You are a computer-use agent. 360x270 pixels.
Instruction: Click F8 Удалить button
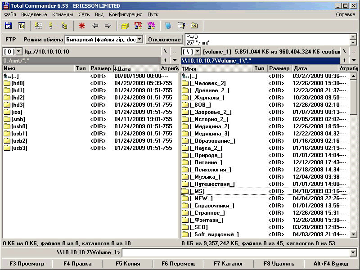(279, 264)
